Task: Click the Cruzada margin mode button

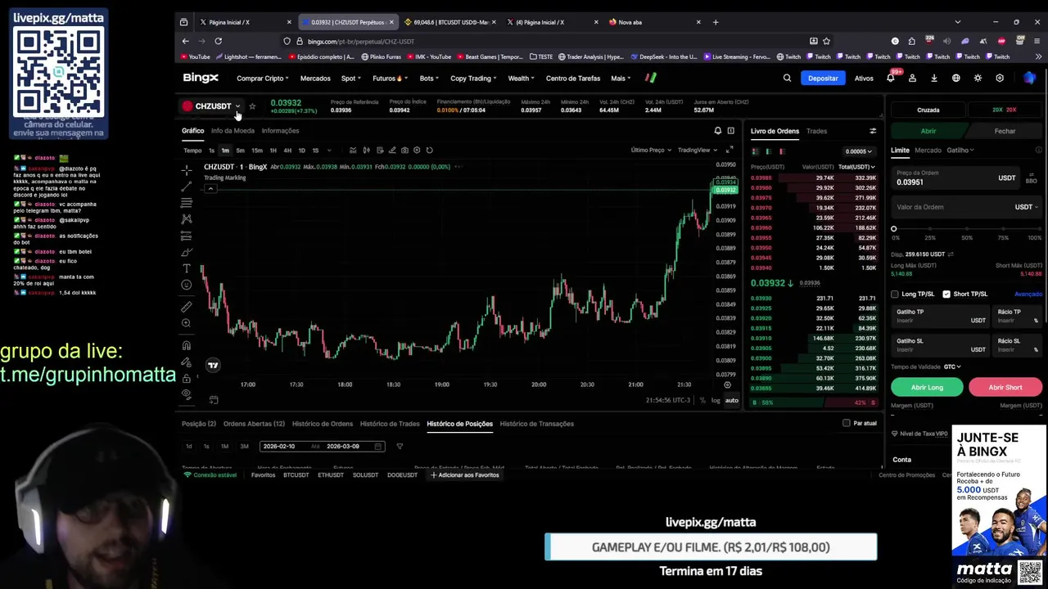Action: [x=928, y=110]
